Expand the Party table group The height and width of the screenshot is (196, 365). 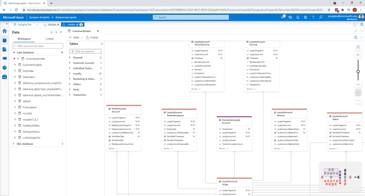pyautogui.click(x=70, y=89)
